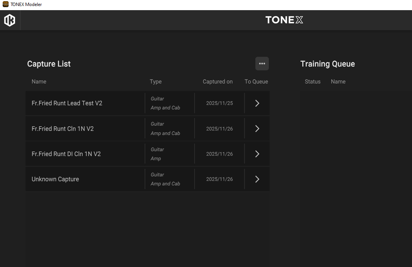Click the date of Fr.Fried Runt DI Cln 1N V2

tap(219, 154)
